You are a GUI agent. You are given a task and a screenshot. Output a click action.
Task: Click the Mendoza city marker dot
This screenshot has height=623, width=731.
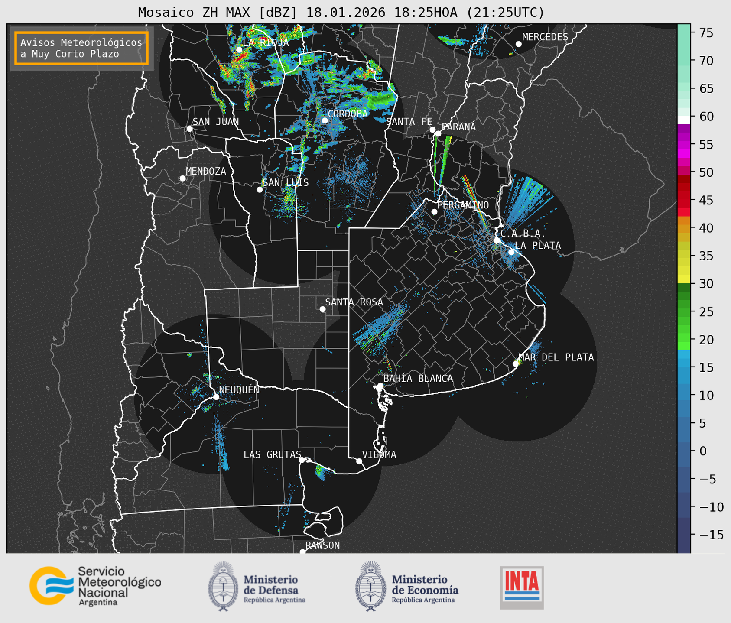(182, 178)
